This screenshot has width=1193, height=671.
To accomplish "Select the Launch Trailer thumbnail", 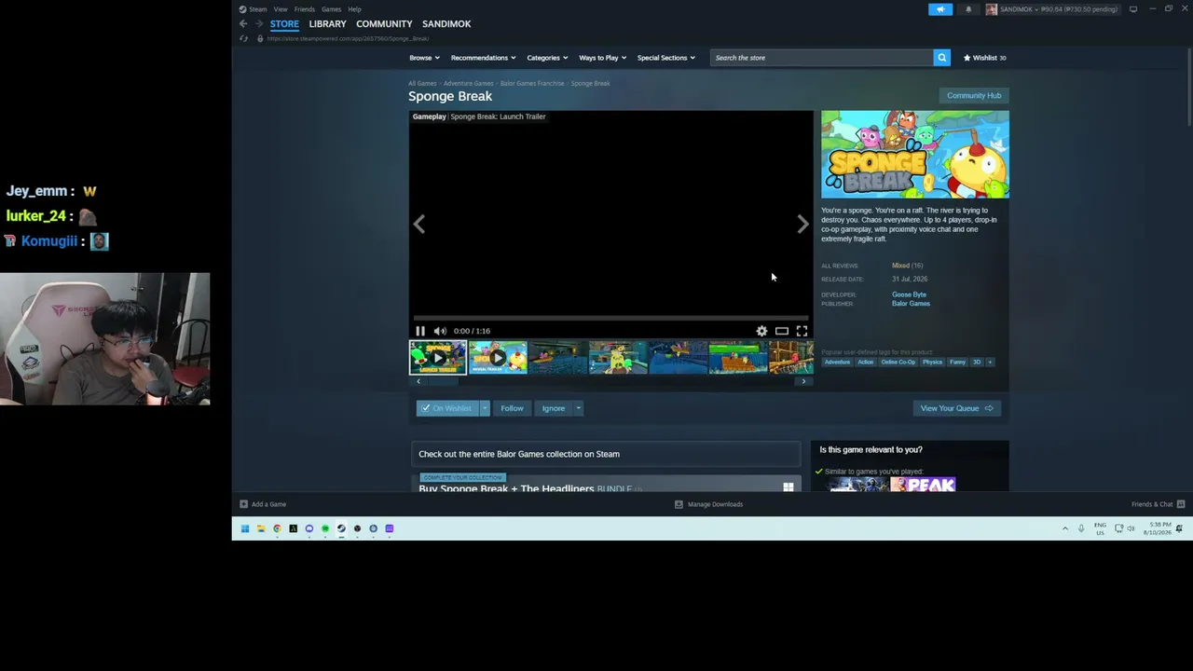I will point(438,358).
